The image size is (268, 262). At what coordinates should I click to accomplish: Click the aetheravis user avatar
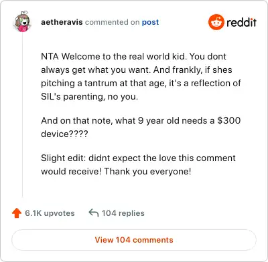pos(23,22)
